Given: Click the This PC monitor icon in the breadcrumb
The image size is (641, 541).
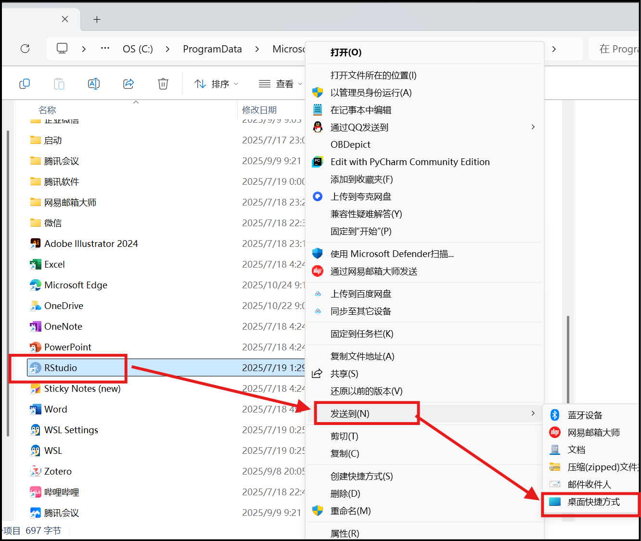Looking at the screenshot, I should [62, 49].
